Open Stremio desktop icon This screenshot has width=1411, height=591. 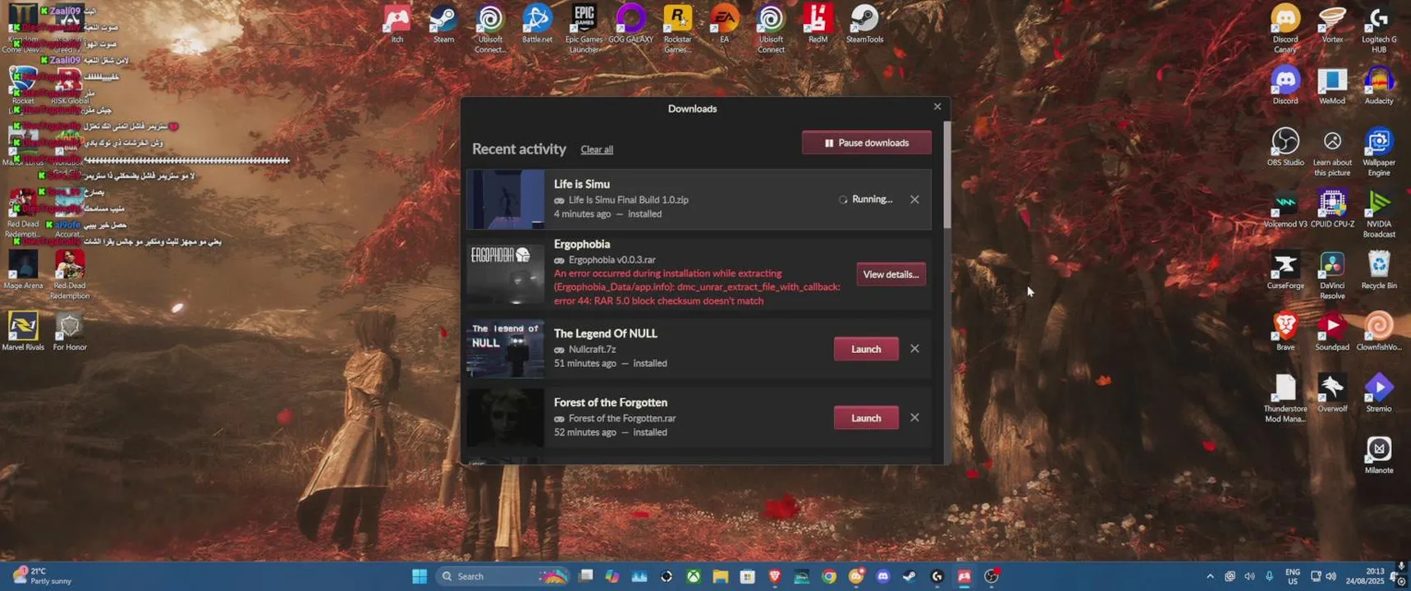(x=1379, y=393)
